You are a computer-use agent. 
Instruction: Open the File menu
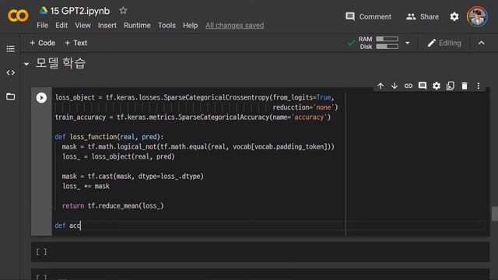(42, 26)
